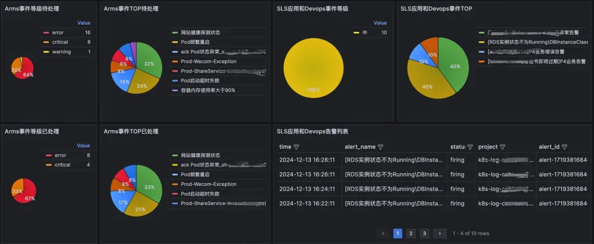Open the alert_name column filter icon
Screen dimensions: 594x244
[381, 147]
